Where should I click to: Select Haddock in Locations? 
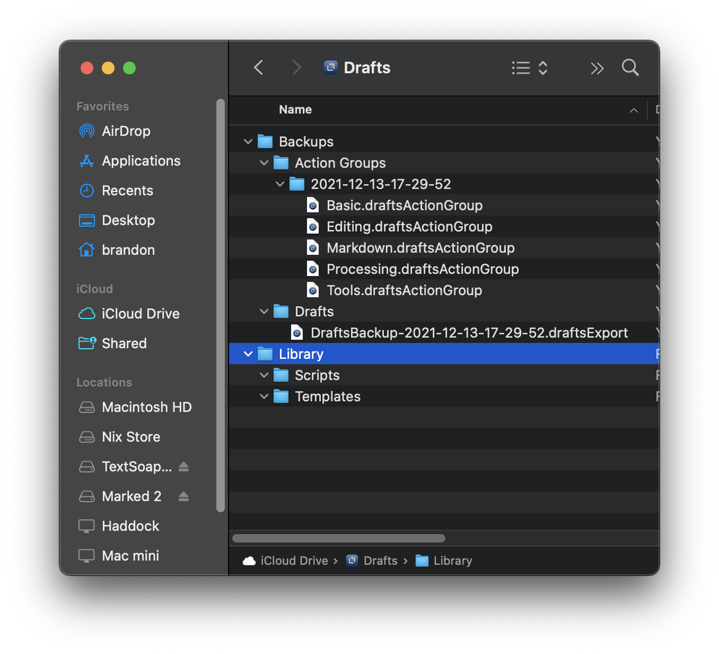[119, 526]
